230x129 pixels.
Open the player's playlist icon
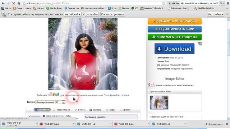pos(217,3)
